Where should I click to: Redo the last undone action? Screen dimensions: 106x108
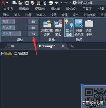[66, 3]
